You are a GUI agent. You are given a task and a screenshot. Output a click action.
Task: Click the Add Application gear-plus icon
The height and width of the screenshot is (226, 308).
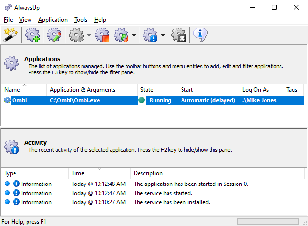pyautogui.click(x=32, y=35)
